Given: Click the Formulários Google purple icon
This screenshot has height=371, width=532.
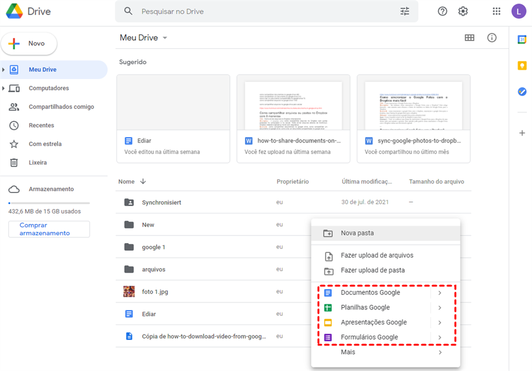Looking at the screenshot, I should click(328, 337).
